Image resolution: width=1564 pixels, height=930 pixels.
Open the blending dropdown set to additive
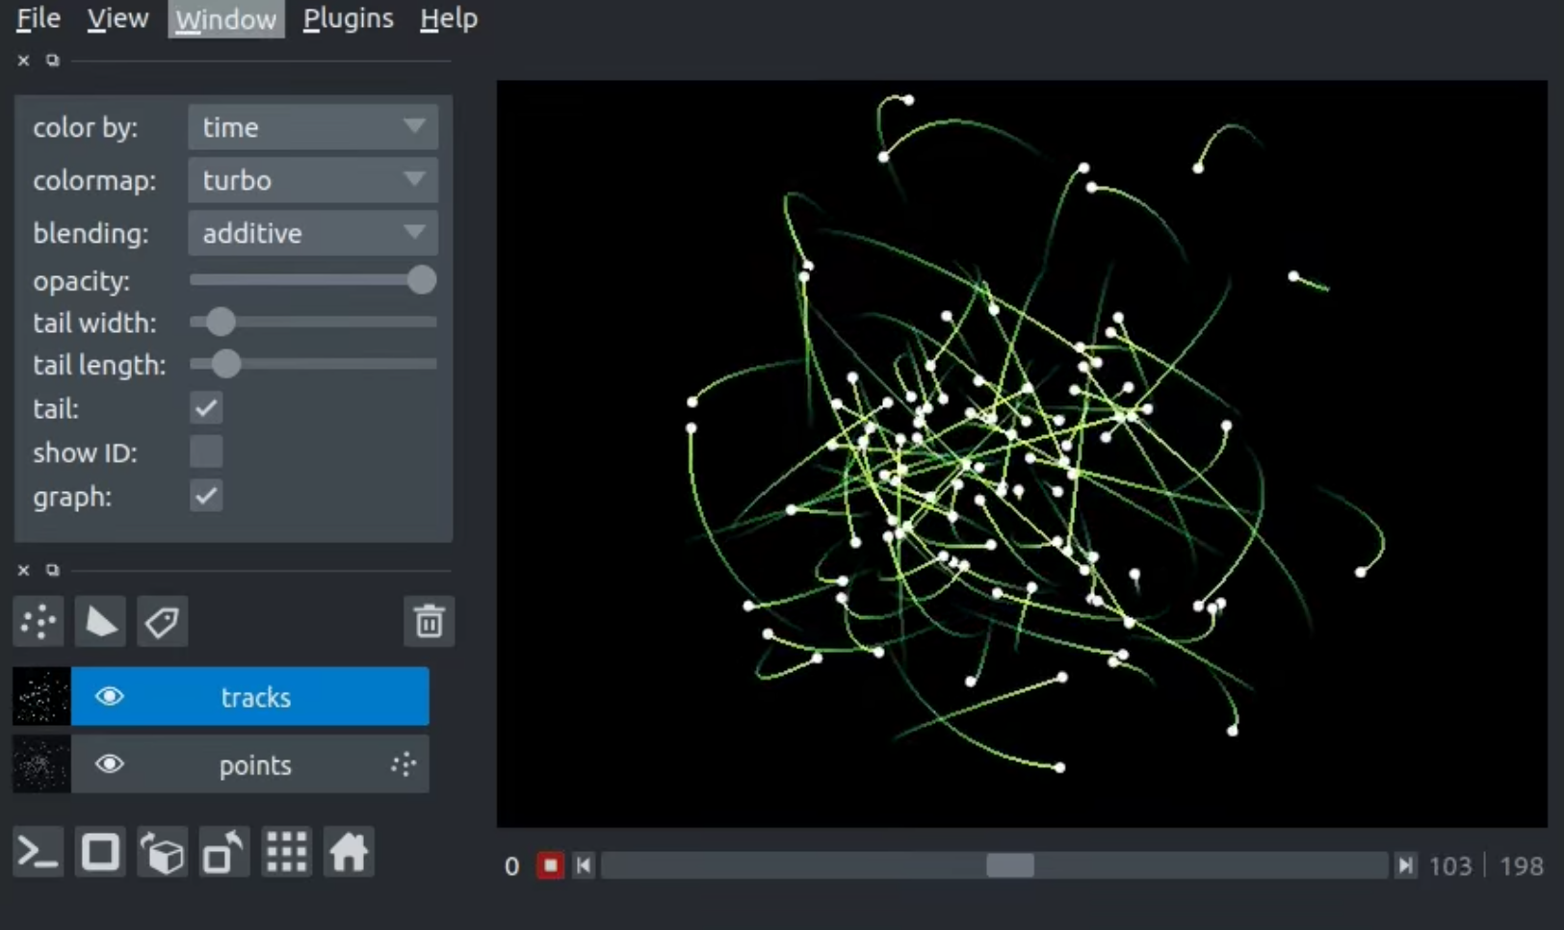(312, 233)
